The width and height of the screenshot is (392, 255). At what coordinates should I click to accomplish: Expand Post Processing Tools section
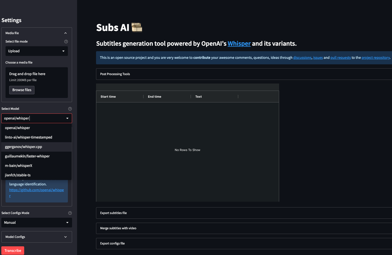tap(244, 74)
